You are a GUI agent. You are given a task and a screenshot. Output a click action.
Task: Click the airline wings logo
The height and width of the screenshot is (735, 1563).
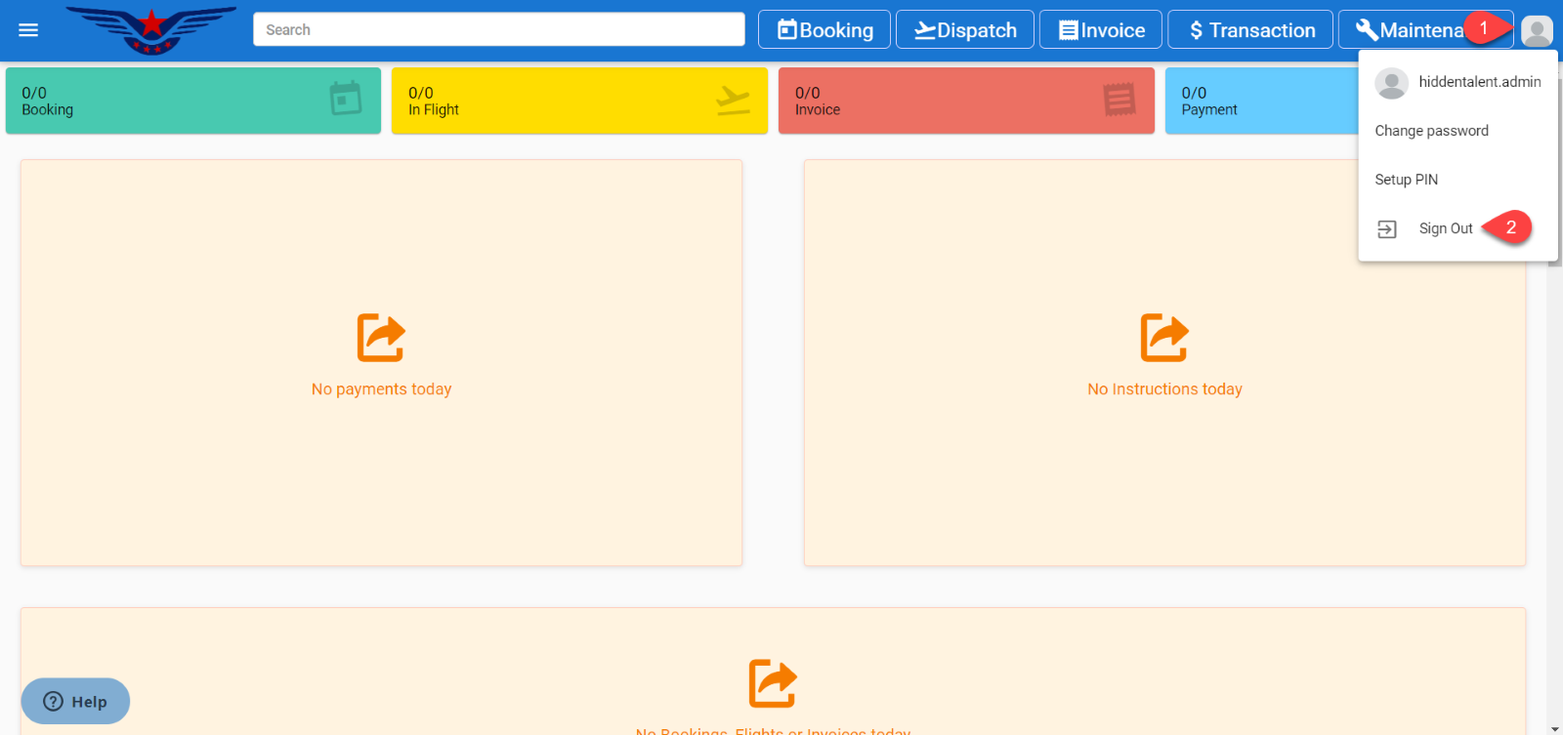click(151, 30)
